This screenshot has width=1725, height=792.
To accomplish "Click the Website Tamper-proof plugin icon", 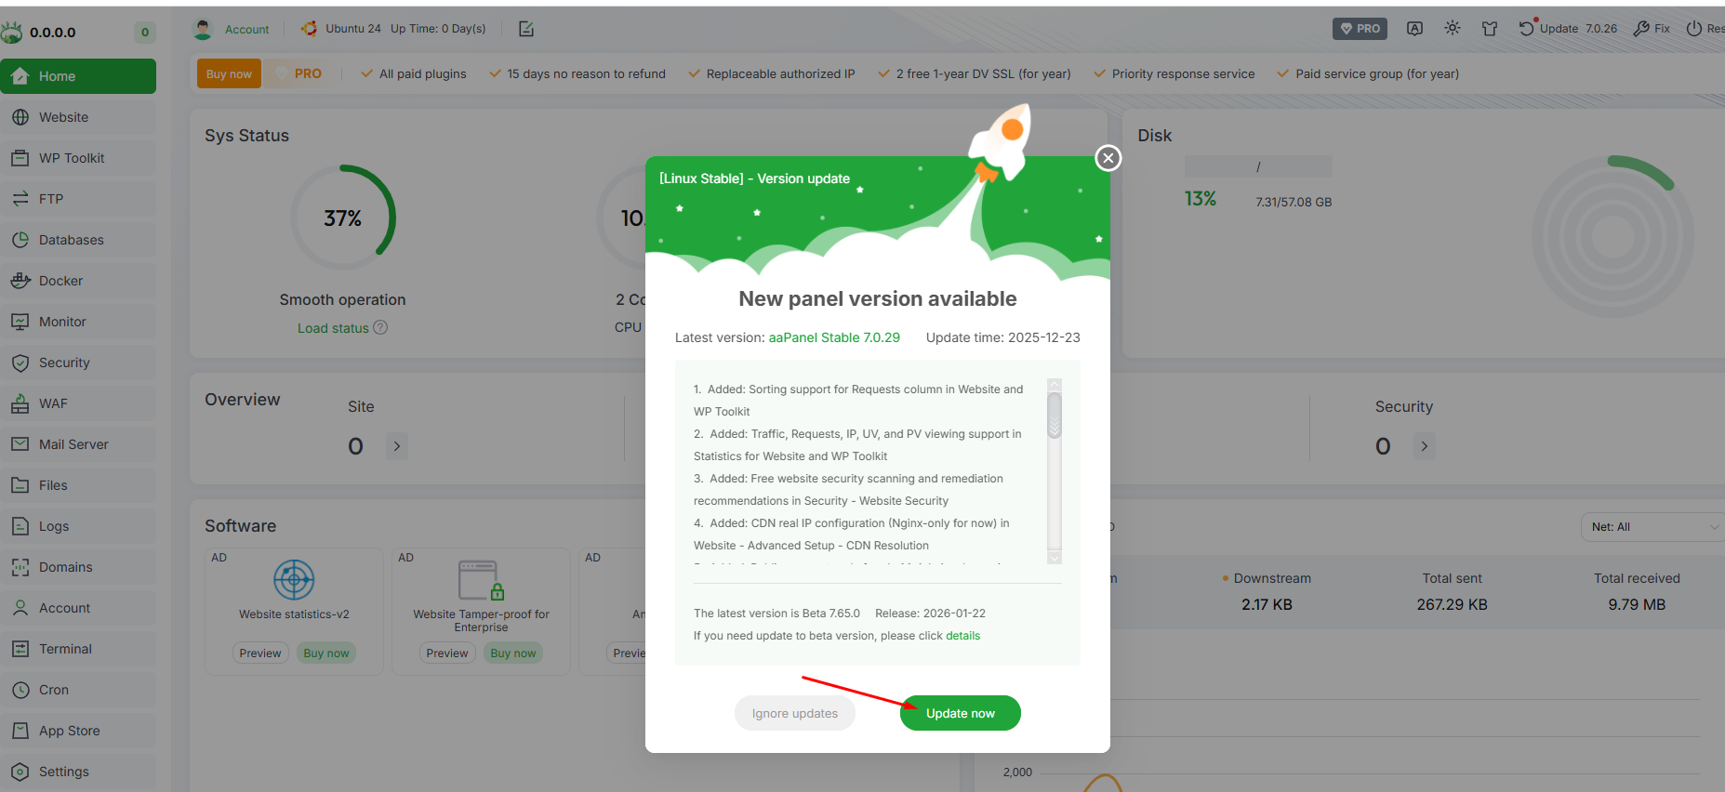I will tap(481, 580).
